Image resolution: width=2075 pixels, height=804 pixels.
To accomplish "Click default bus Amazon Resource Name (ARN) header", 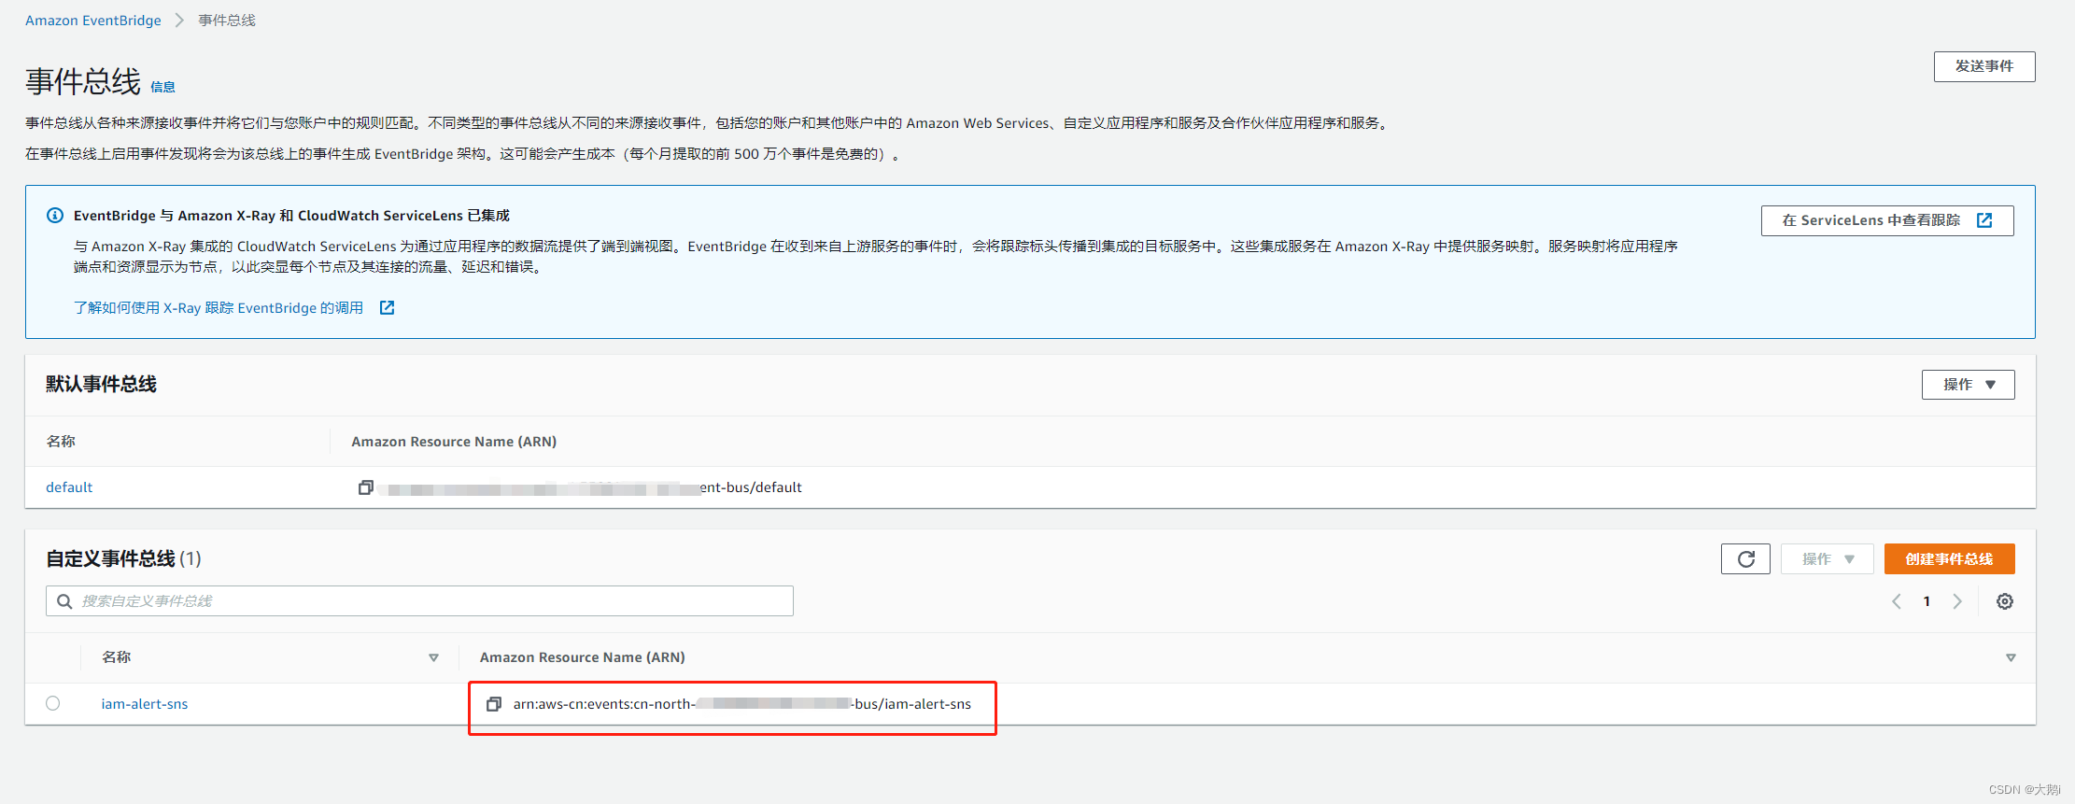I will coord(454,442).
